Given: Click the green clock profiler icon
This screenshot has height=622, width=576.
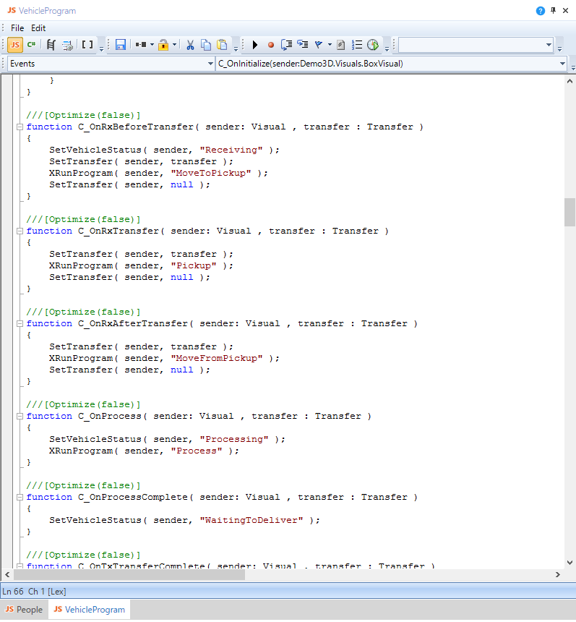Looking at the screenshot, I should point(373,45).
